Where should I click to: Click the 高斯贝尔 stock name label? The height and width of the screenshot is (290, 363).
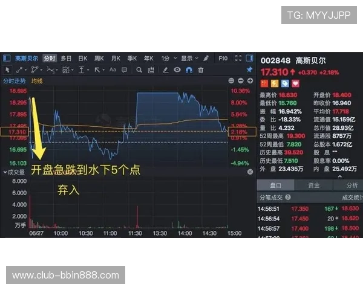point(311,60)
